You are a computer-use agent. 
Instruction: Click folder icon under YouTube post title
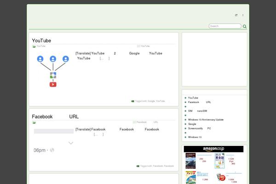coord(34,46)
